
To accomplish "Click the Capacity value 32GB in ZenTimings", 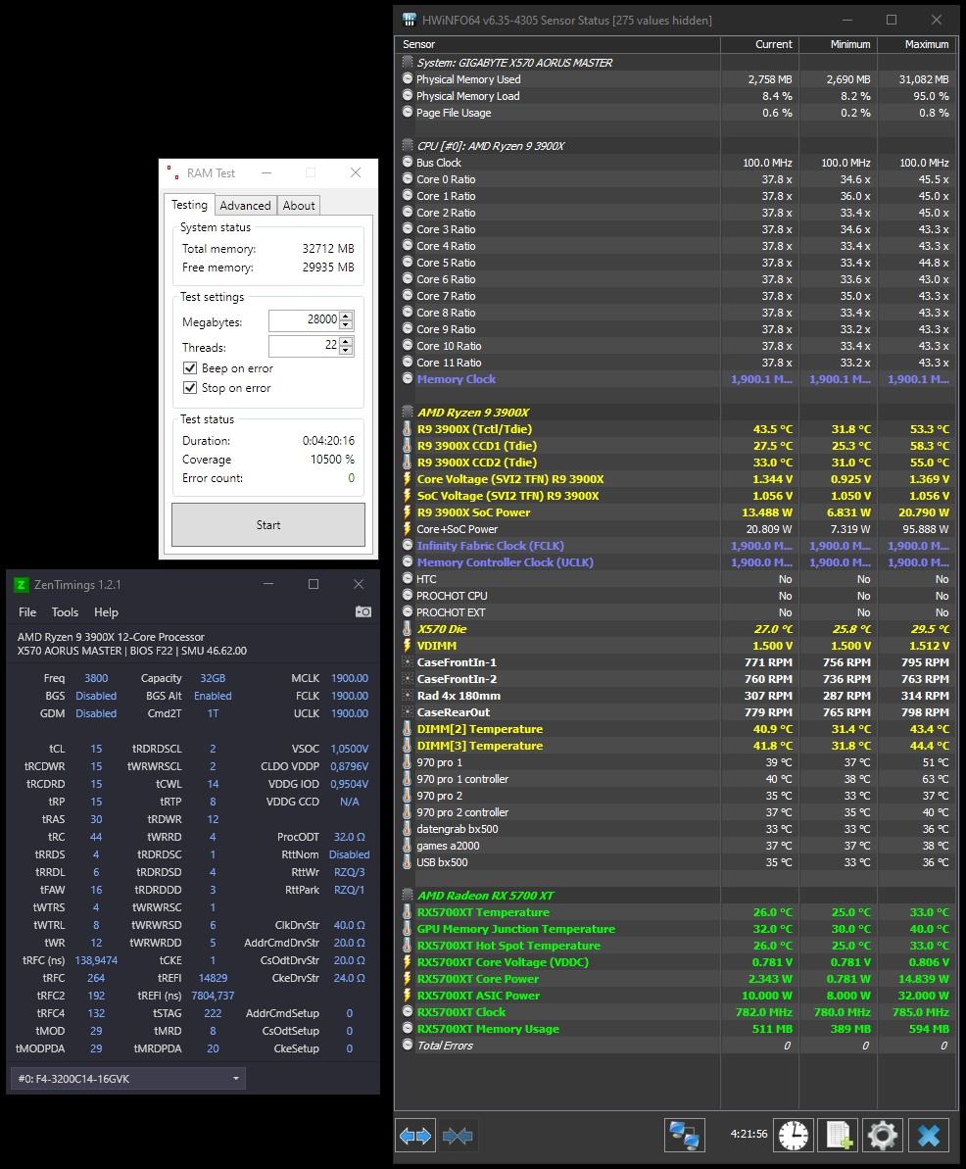I will tap(213, 678).
